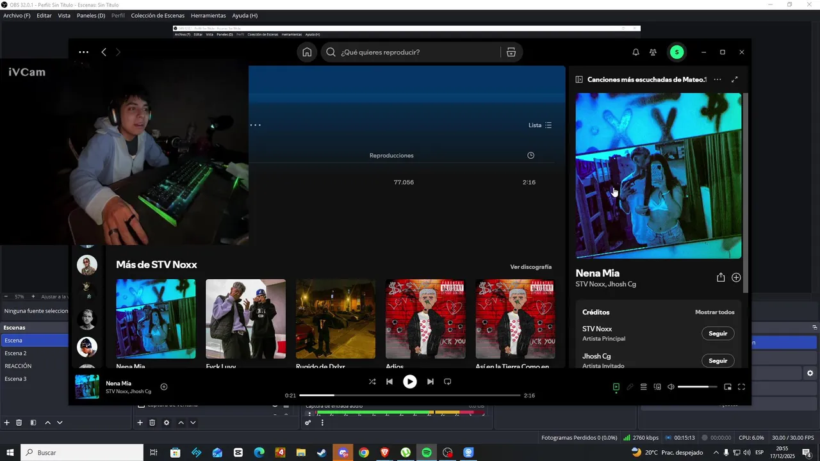Open OBS Colección de Escenas menu
The image size is (820, 461).
[x=158, y=15]
